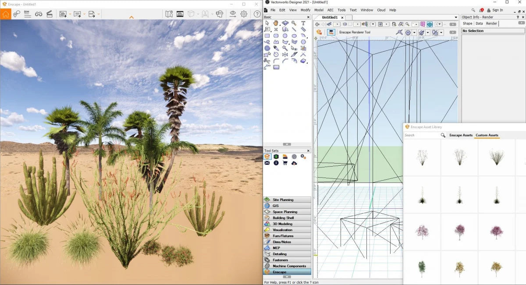This screenshot has width=526, height=285.
Task: Expand the tool sets list bottom arrow
Action: (287, 277)
